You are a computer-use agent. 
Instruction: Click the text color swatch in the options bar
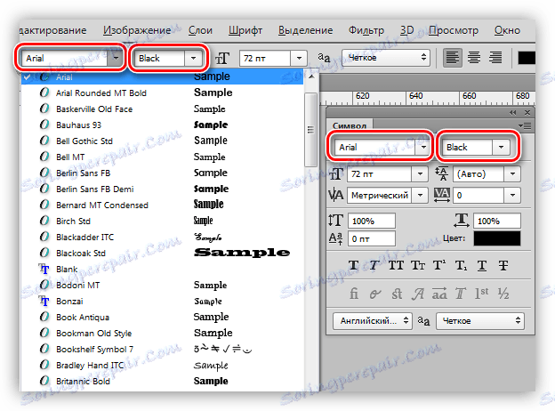(527, 58)
